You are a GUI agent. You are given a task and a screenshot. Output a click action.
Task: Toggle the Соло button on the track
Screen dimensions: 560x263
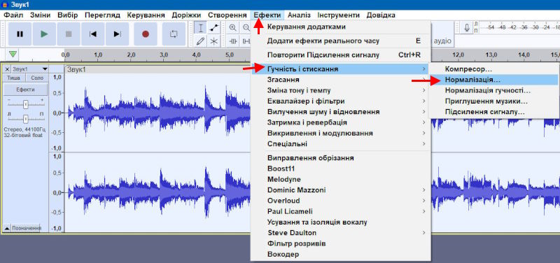click(37, 78)
